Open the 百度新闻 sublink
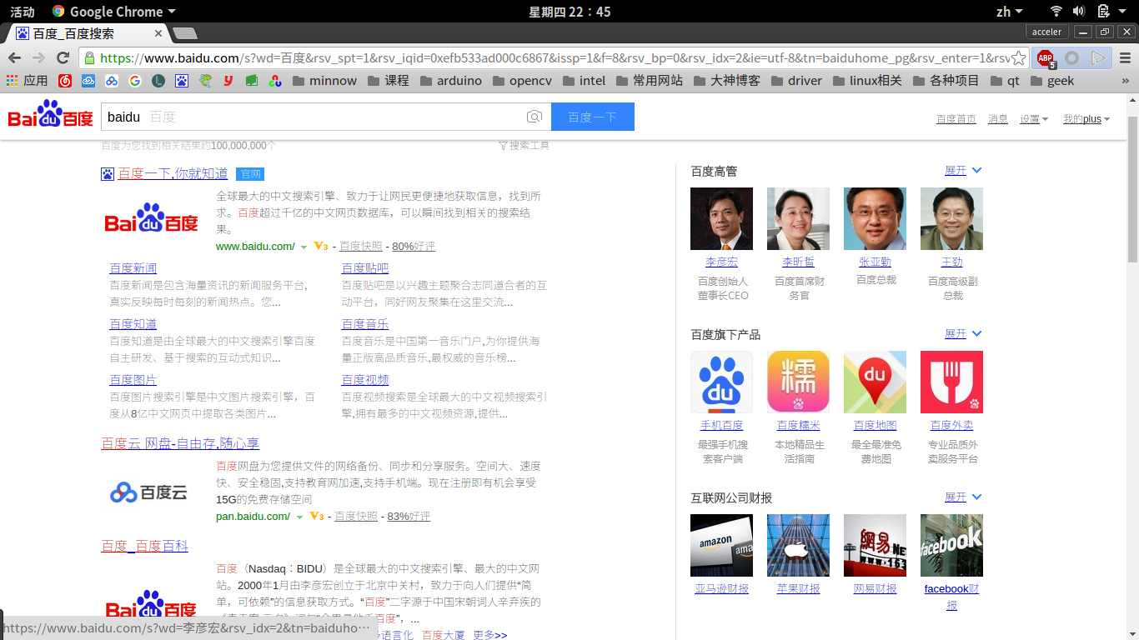1139x640 pixels. click(133, 268)
